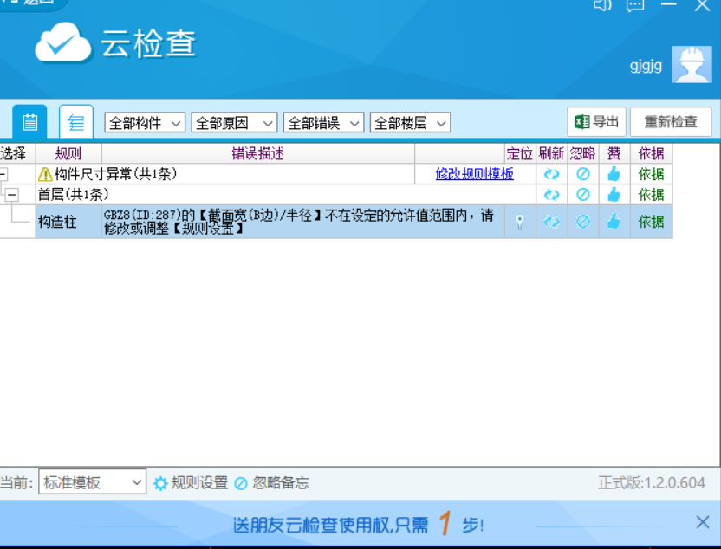Viewport: 721px width, 549px height.
Task: Like the 构件尺寸异常 row
Action: click(x=614, y=174)
